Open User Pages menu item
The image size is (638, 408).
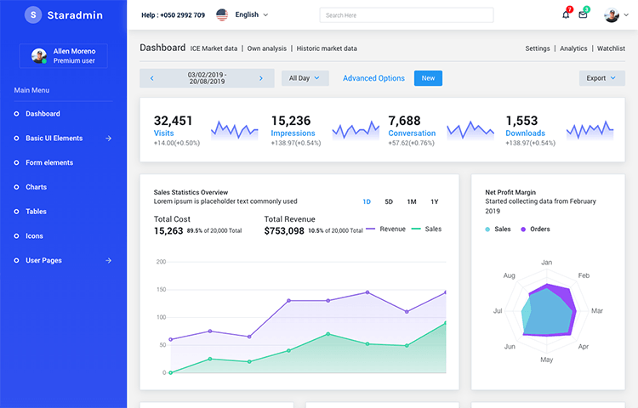[x=43, y=260]
